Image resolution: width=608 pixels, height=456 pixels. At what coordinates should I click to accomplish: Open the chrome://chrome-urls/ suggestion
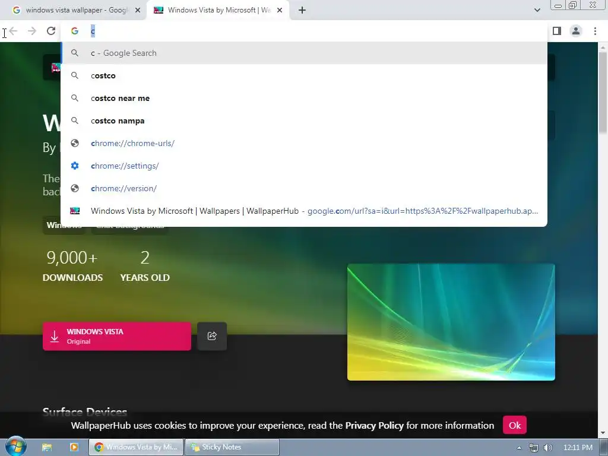[x=304, y=143]
